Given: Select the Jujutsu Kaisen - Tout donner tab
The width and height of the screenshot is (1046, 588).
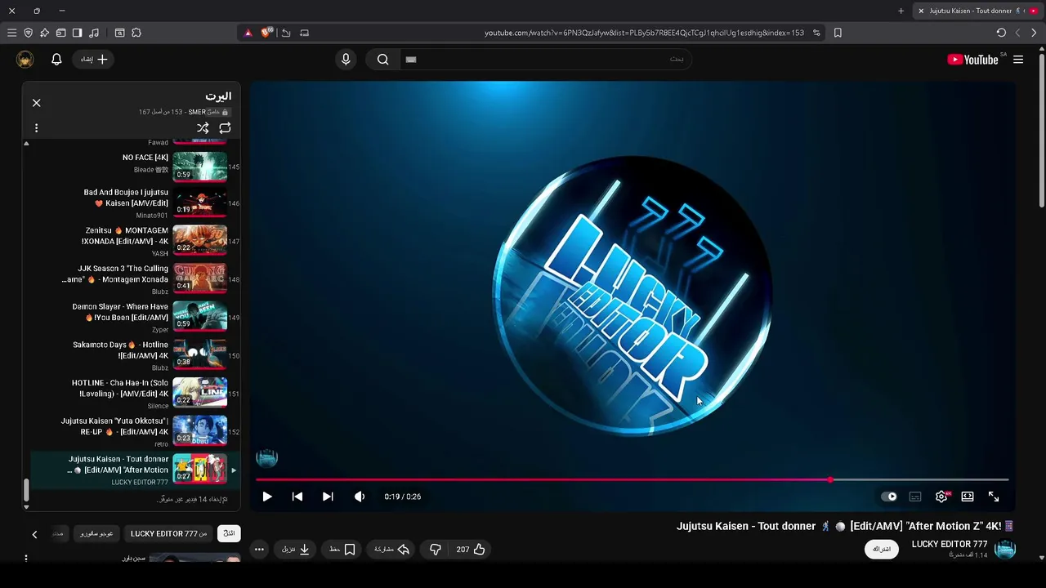Looking at the screenshot, I should click(x=977, y=11).
